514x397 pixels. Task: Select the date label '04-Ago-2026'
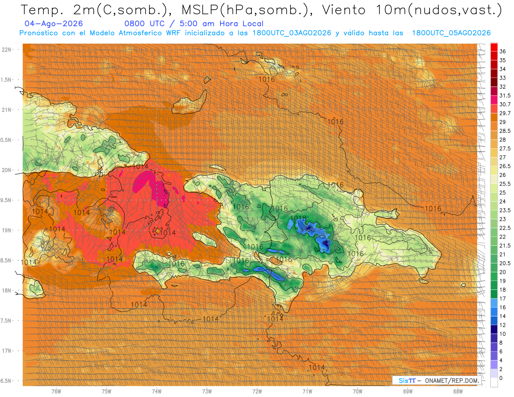coord(54,24)
